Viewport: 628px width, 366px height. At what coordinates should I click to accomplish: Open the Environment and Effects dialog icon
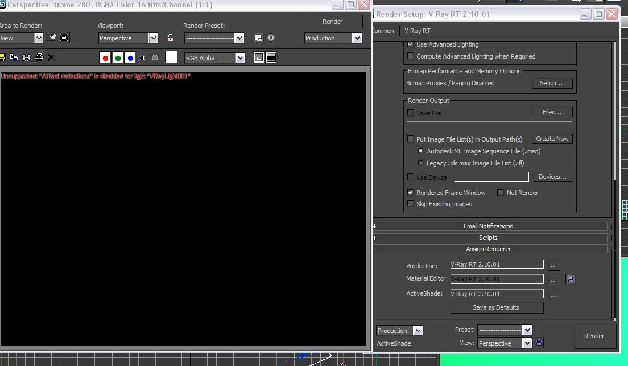[271, 38]
